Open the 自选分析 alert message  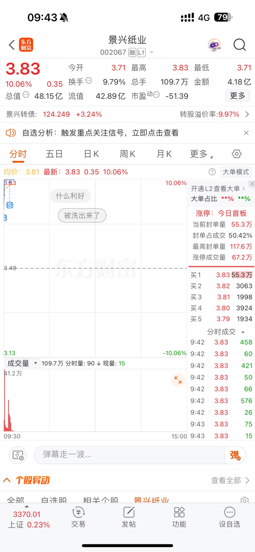point(101,133)
